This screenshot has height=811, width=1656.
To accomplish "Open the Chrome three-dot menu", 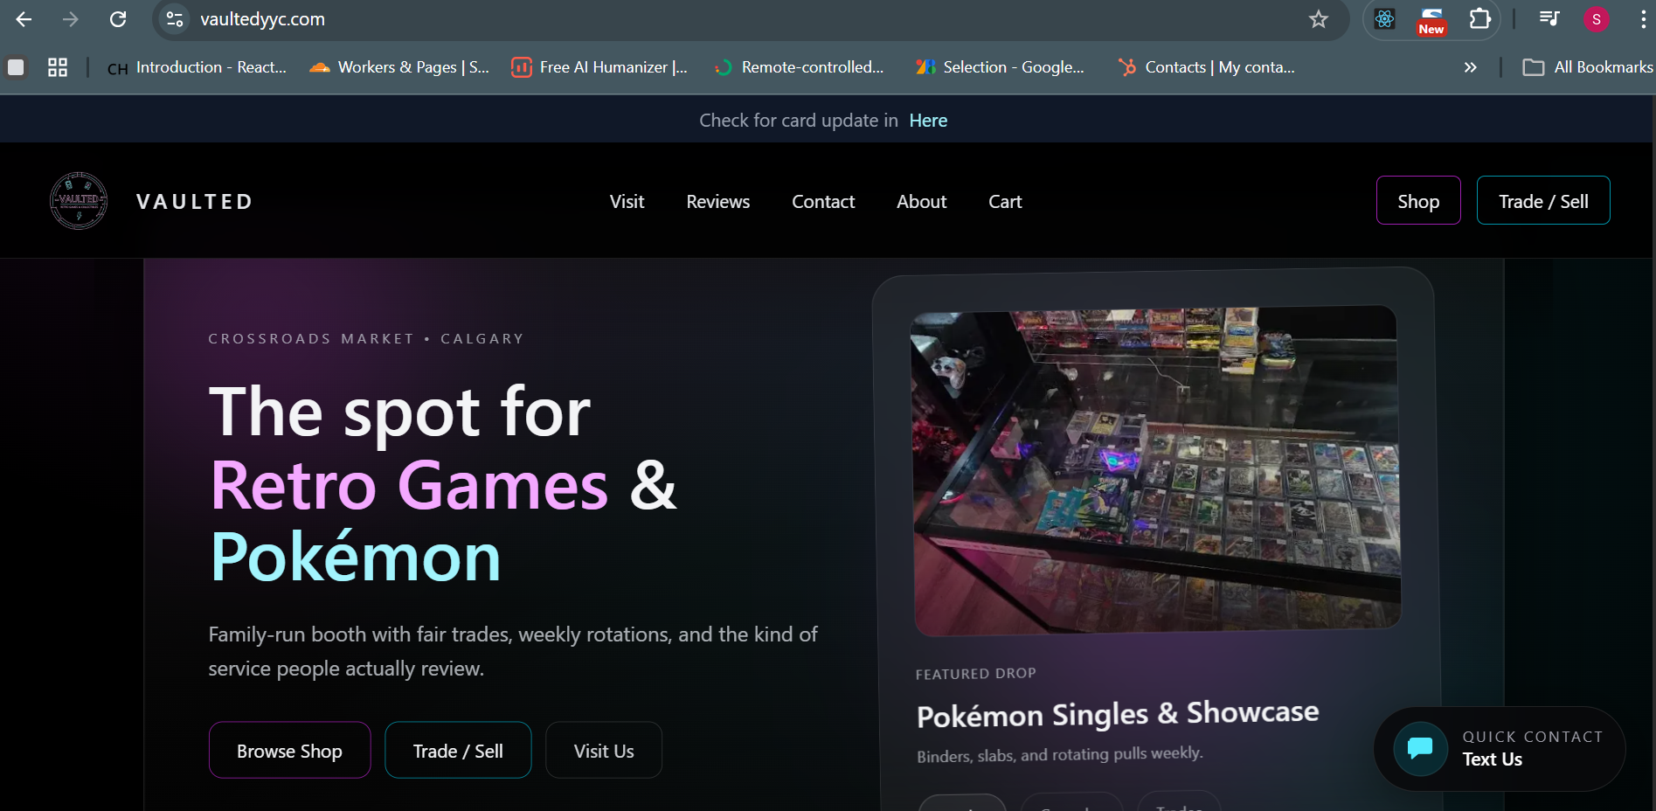I will coord(1643,19).
